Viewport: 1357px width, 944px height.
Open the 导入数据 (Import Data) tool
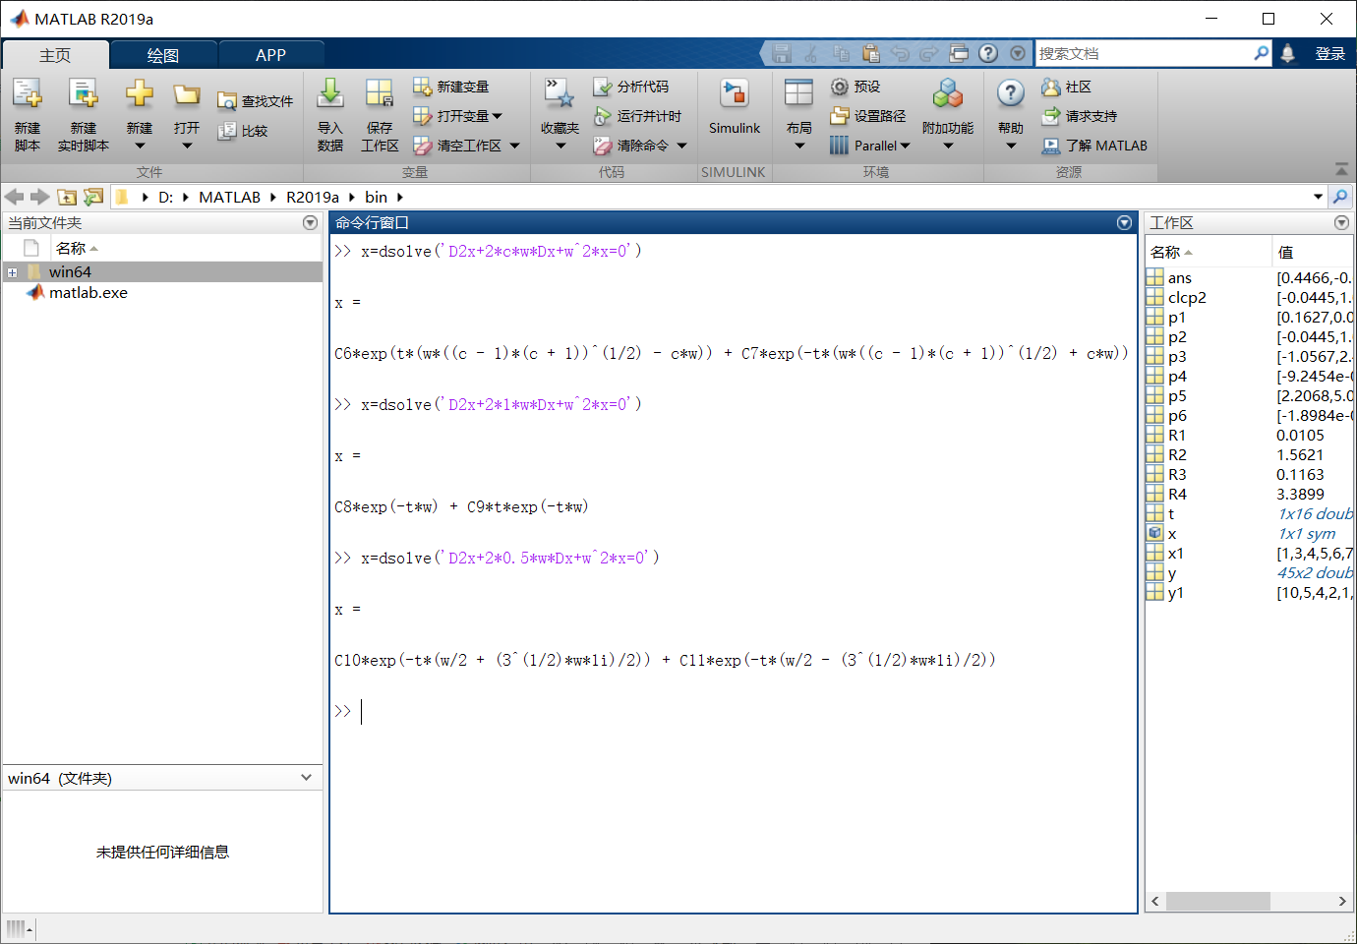[x=330, y=115]
